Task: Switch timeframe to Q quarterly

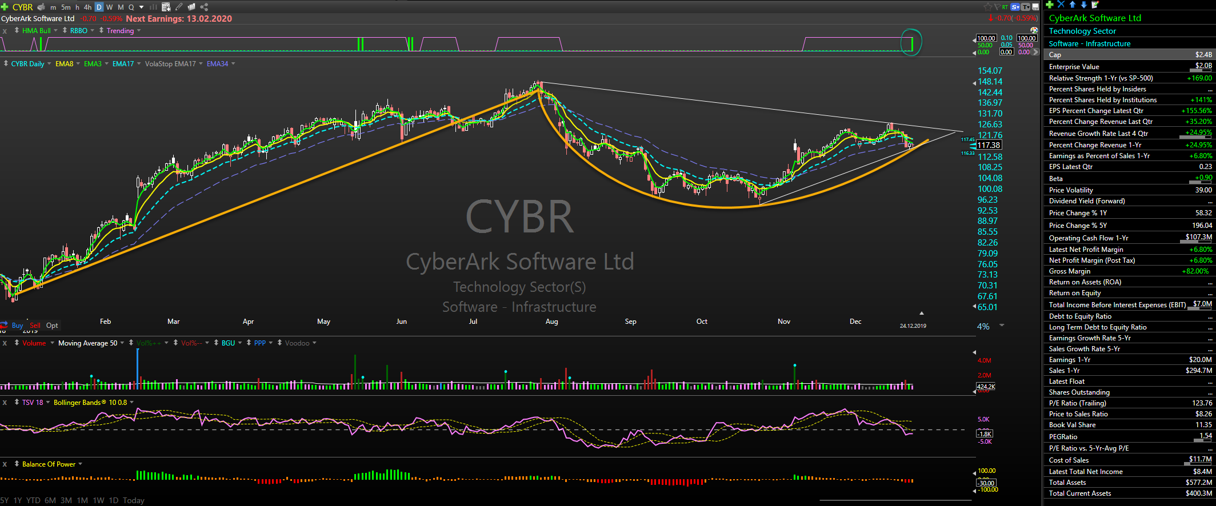Action: [131, 7]
